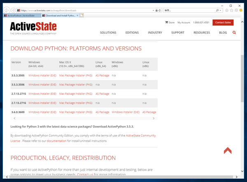Open My Account link
Viewport: 247px width, 182px height.
[x=184, y=23]
